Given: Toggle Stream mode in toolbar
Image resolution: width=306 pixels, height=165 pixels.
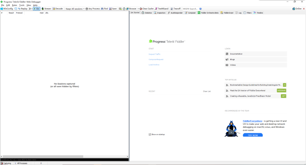Looking at the screenshot, I should point(46,9).
